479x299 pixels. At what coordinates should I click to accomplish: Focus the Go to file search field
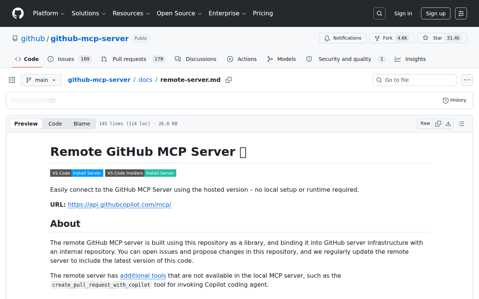(x=415, y=80)
